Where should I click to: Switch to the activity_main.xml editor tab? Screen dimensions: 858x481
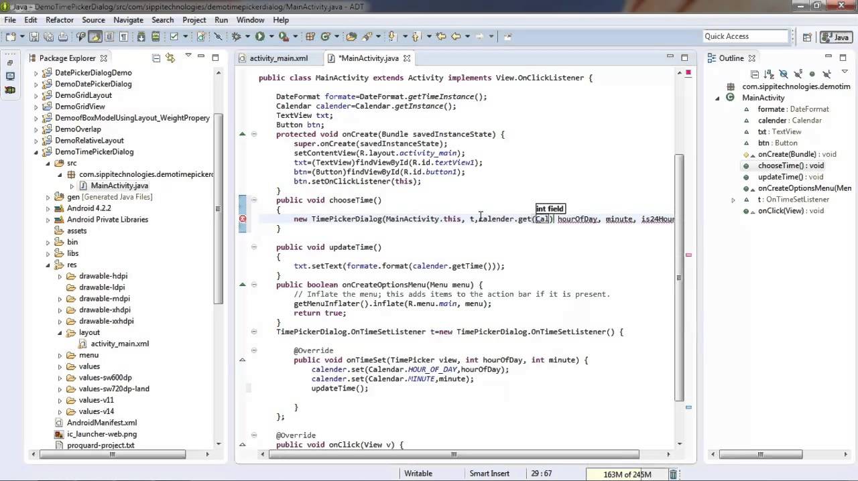tap(278, 58)
